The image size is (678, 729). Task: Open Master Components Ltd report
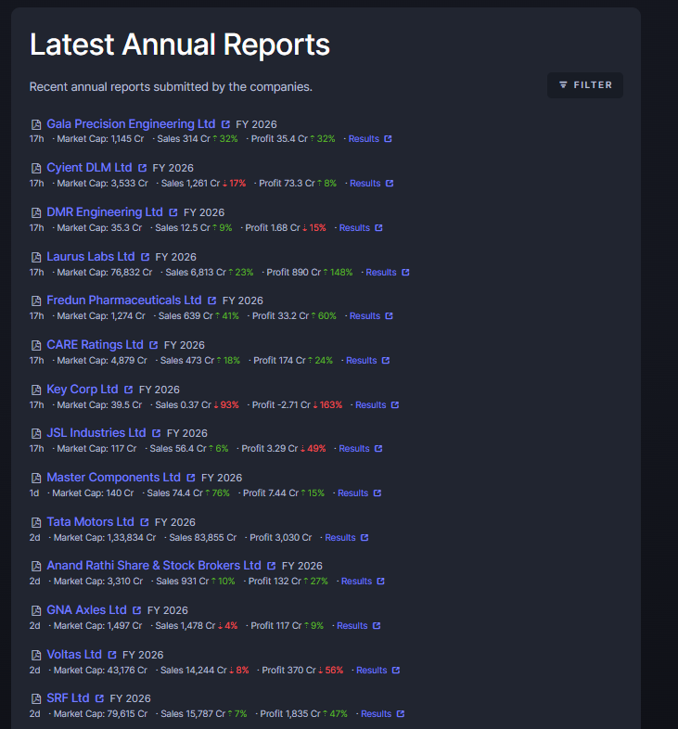pyautogui.click(x=113, y=479)
